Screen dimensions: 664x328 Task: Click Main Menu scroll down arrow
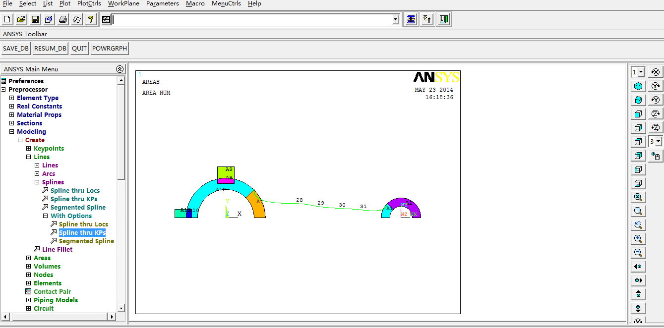click(121, 308)
